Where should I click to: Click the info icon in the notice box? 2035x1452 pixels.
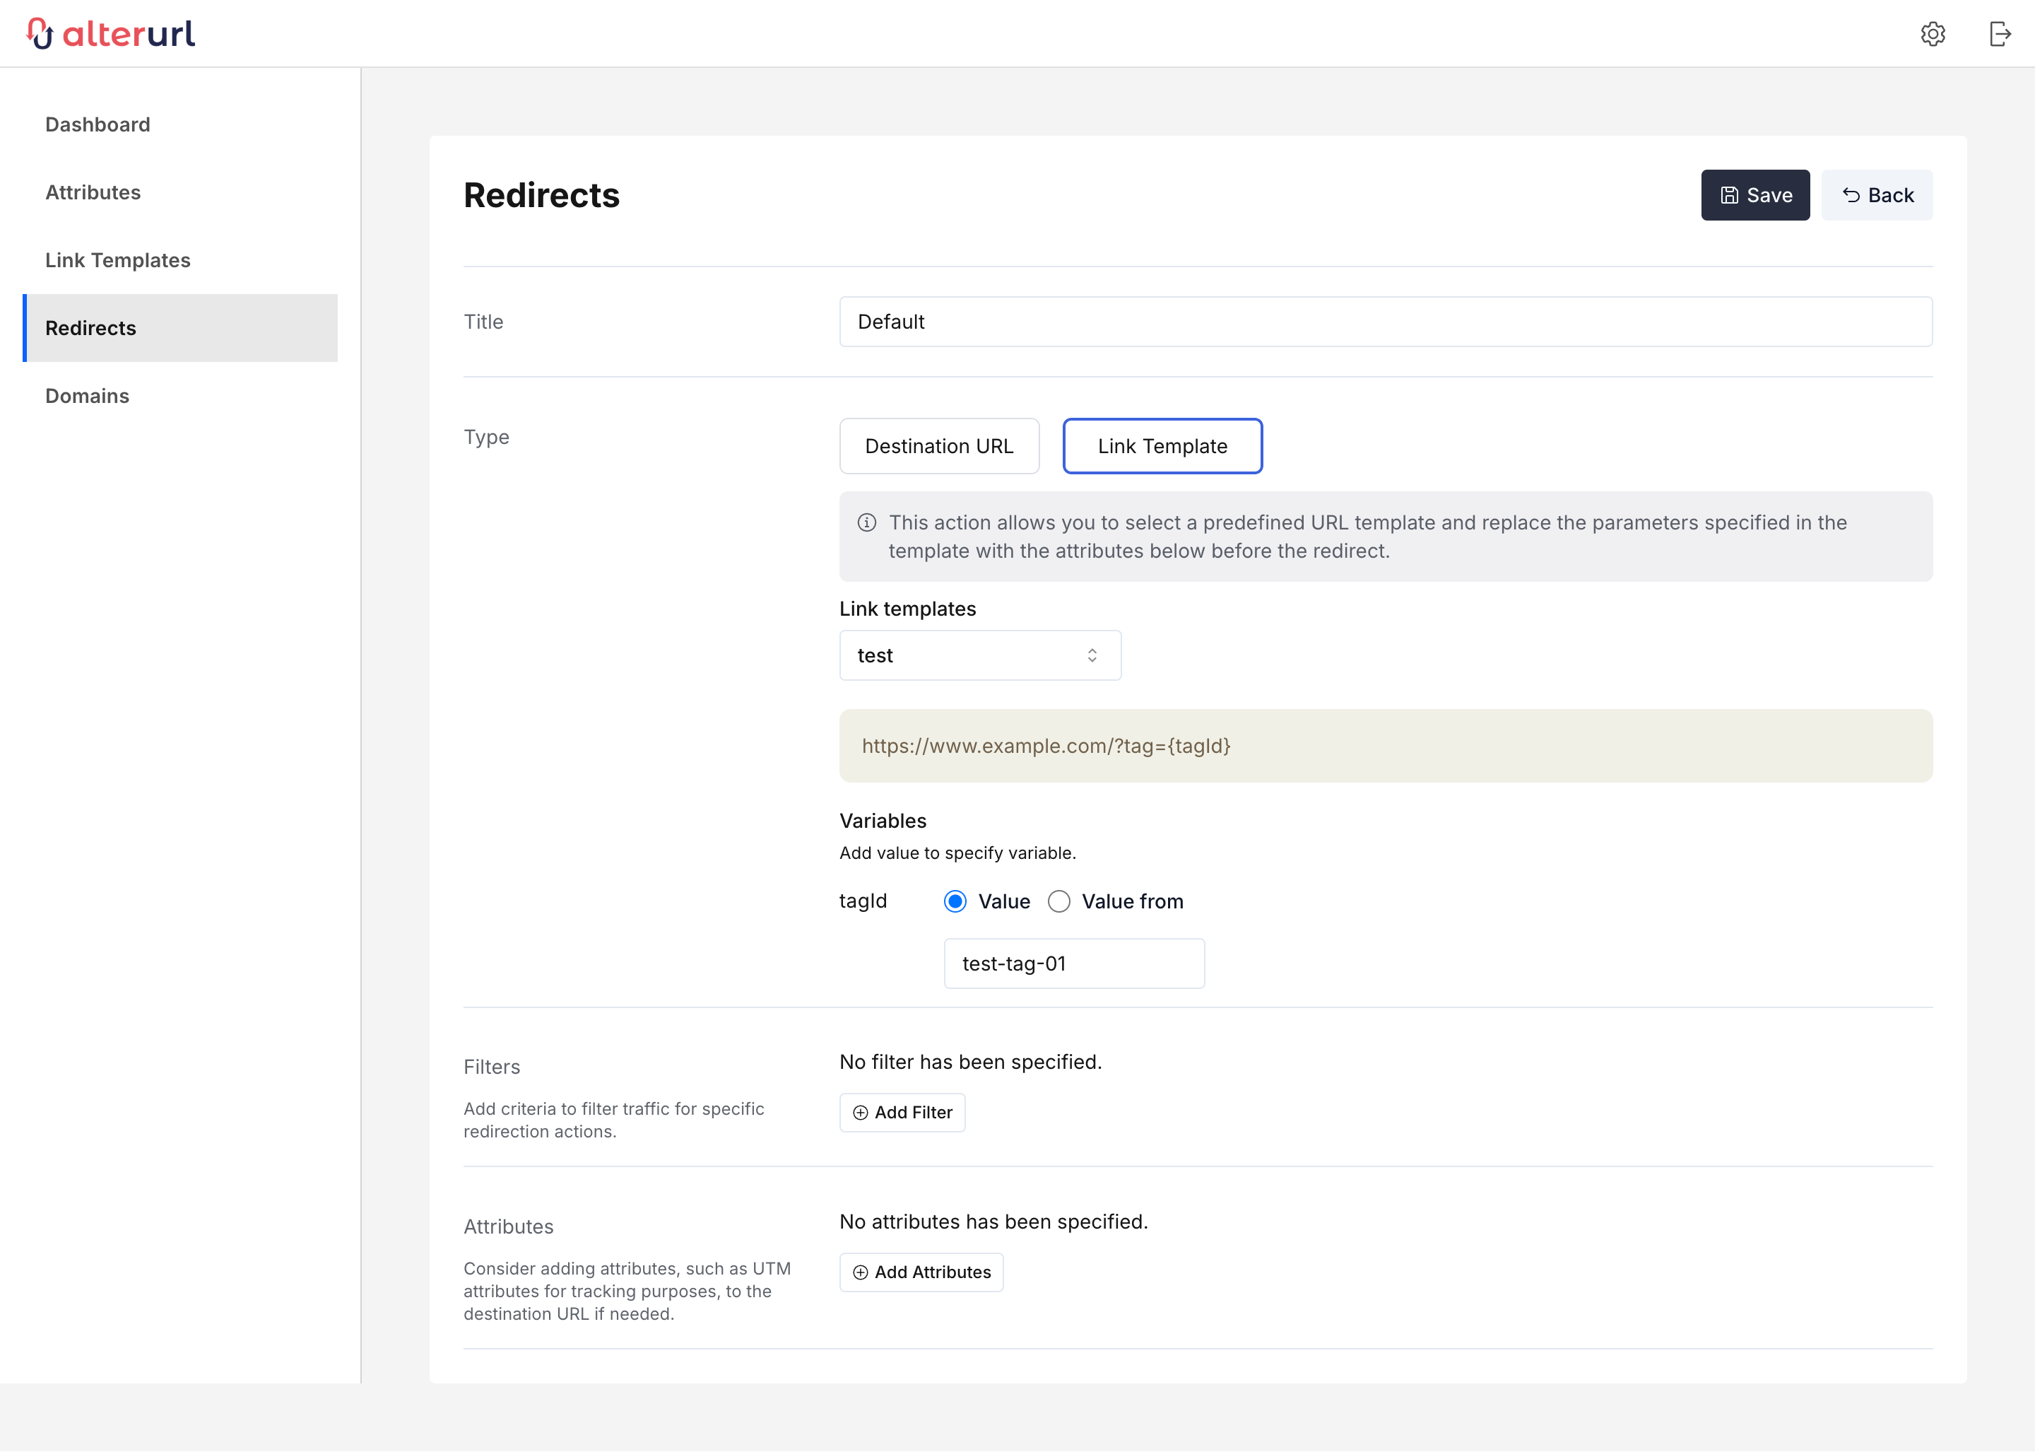click(866, 523)
